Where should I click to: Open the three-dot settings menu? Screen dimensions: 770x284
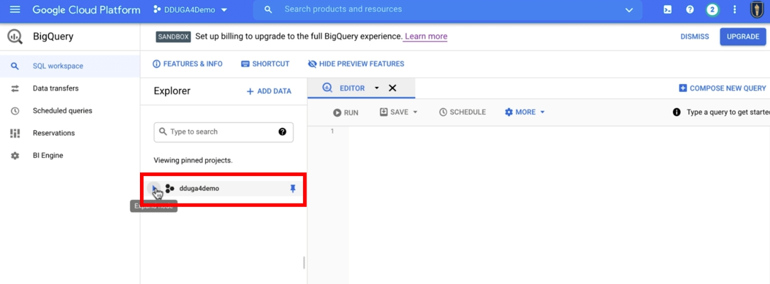(x=734, y=10)
